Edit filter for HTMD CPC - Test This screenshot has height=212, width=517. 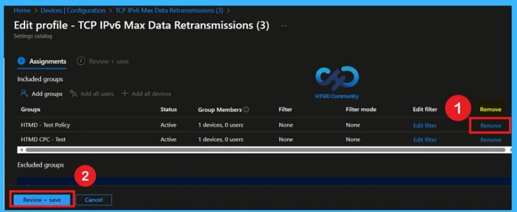pyautogui.click(x=425, y=139)
